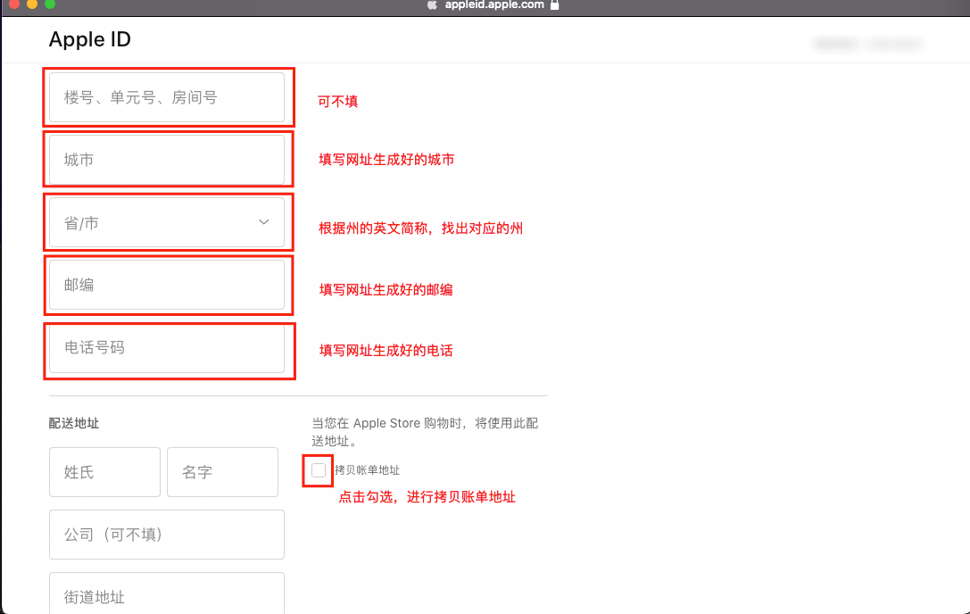This screenshot has width=970, height=614.
Task: Click inside the 邮编 field
Action: click(x=168, y=285)
